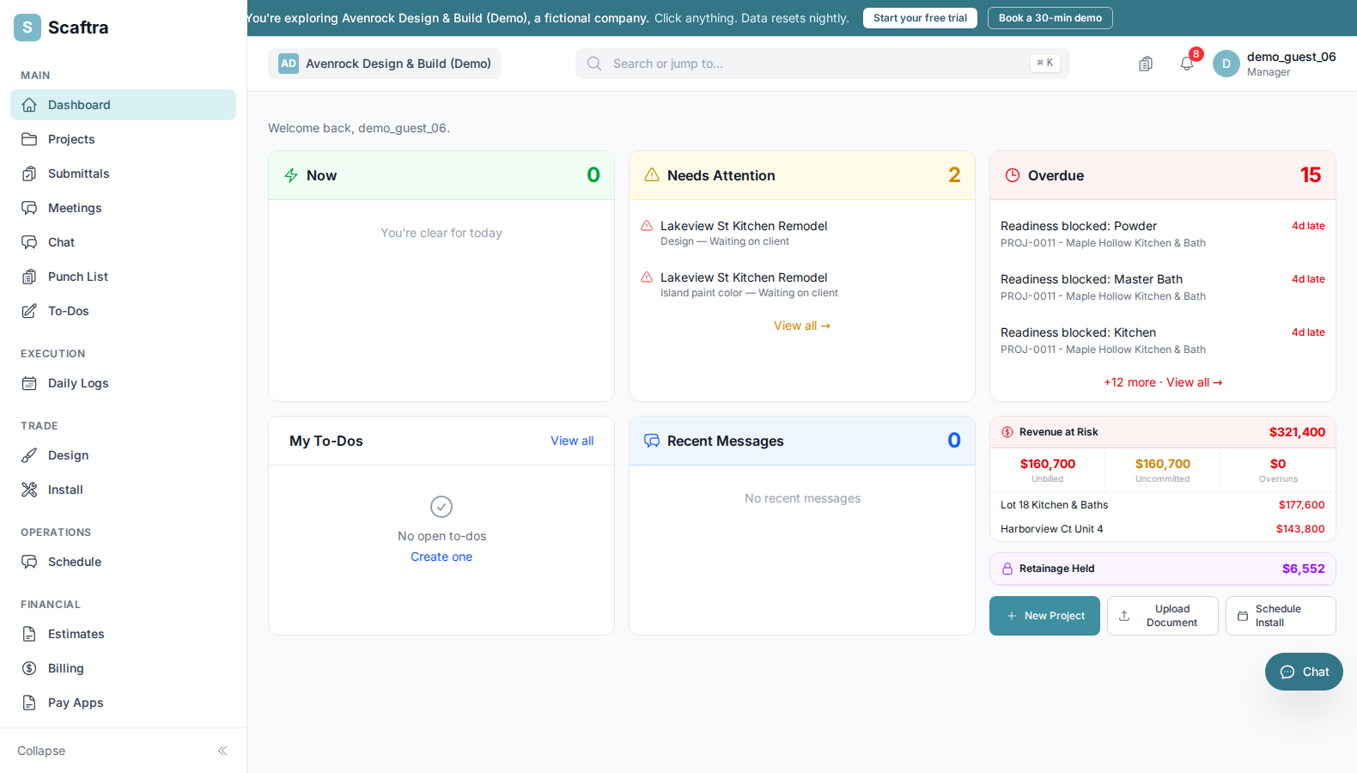Go to Projects in sidebar
This screenshot has height=773, width=1357.
pyautogui.click(x=123, y=139)
